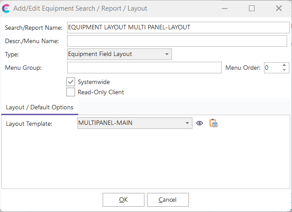The image size is (292, 212).
Task: Focus the Descr./Menu Name text box
Action: click(x=177, y=41)
